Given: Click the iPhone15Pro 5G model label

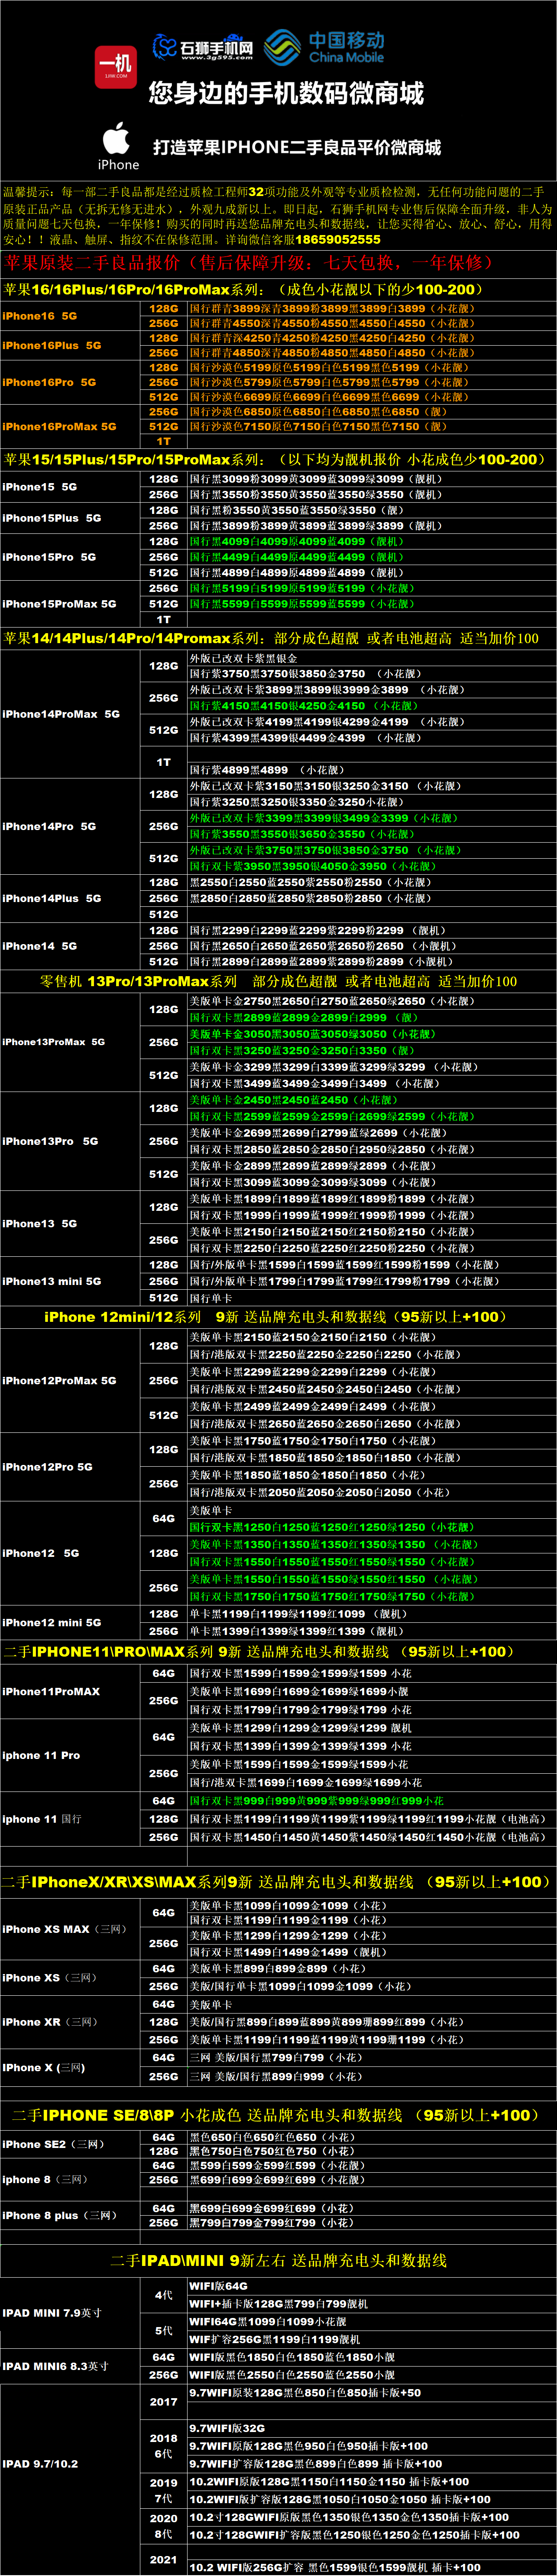Looking at the screenshot, I should pyautogui.click(x=50, y=557).
